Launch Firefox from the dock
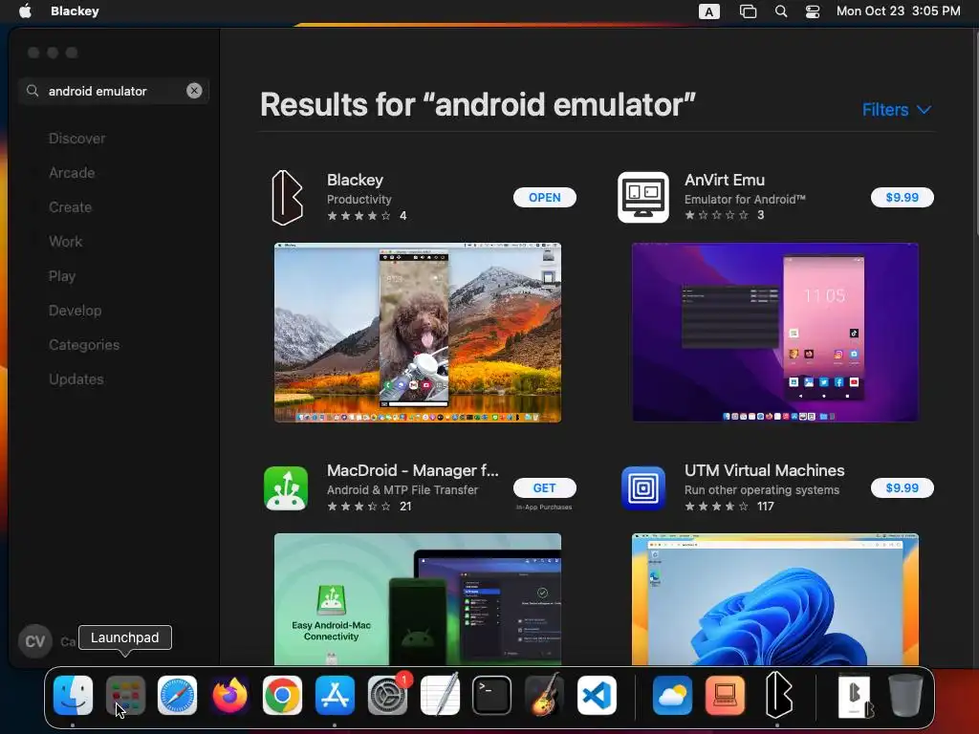 (x=229, y=695)
